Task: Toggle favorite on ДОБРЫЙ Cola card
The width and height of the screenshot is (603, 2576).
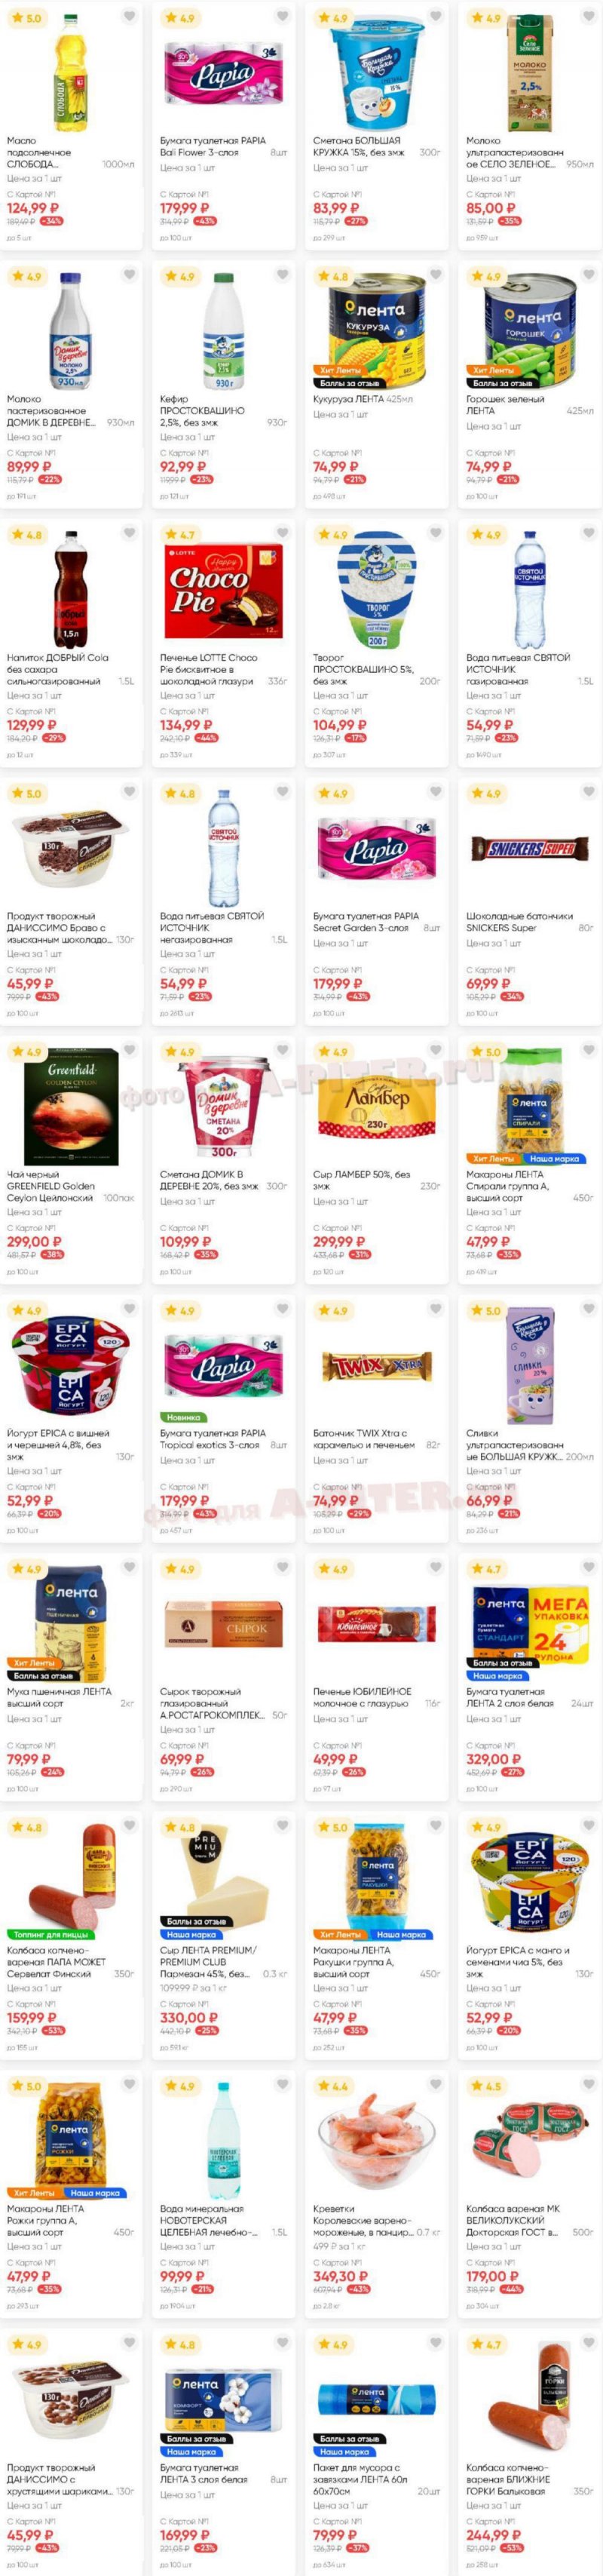Action: tap(129, 533)
